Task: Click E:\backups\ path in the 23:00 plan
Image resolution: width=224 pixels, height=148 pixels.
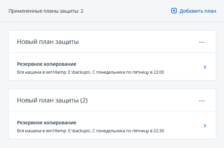Action: coord(79,72)
